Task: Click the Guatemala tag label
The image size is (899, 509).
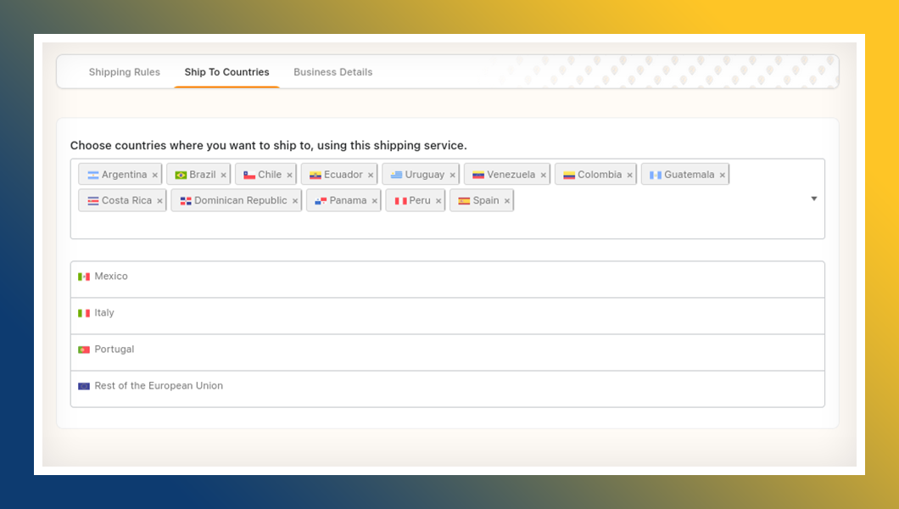Action: pos(690,175)
